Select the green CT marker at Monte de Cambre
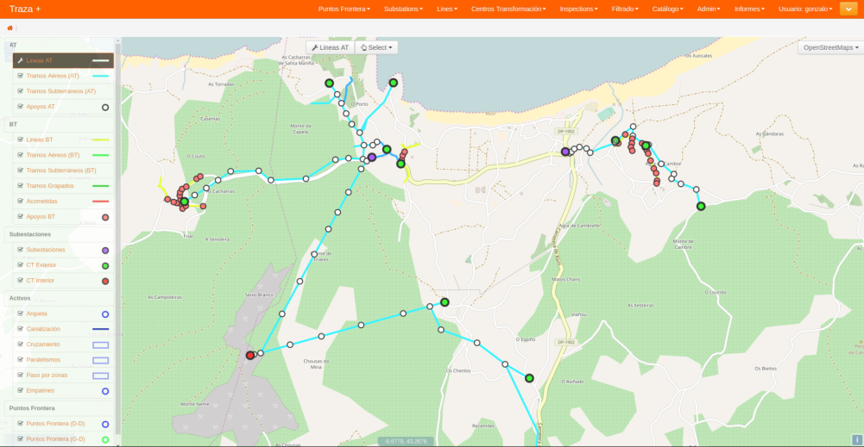The image size is (864, 447). click(700, 206)
